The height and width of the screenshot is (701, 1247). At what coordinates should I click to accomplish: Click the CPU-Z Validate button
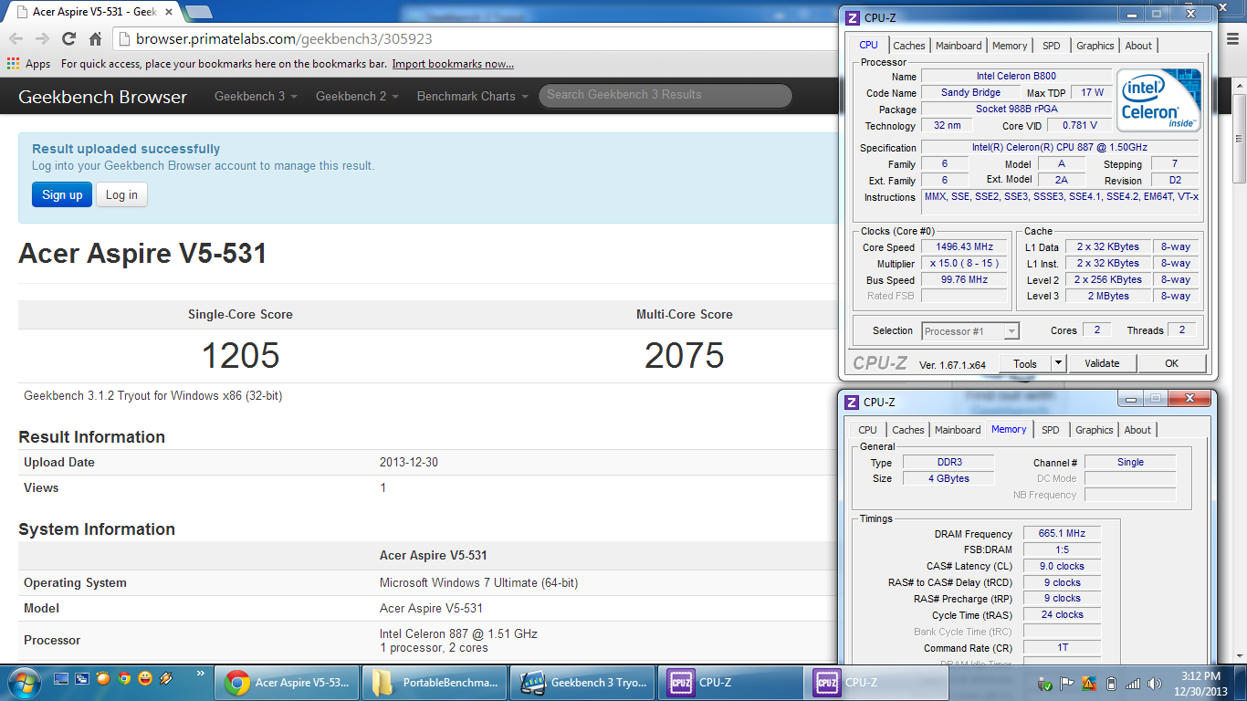(x=1102, y=363)
